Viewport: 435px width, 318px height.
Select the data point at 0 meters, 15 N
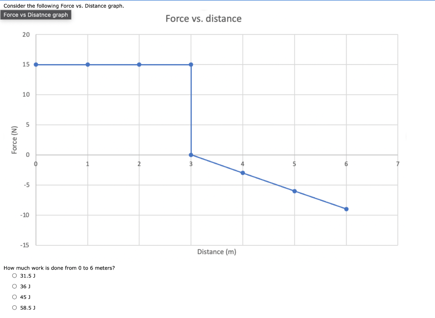coord(36,64)
